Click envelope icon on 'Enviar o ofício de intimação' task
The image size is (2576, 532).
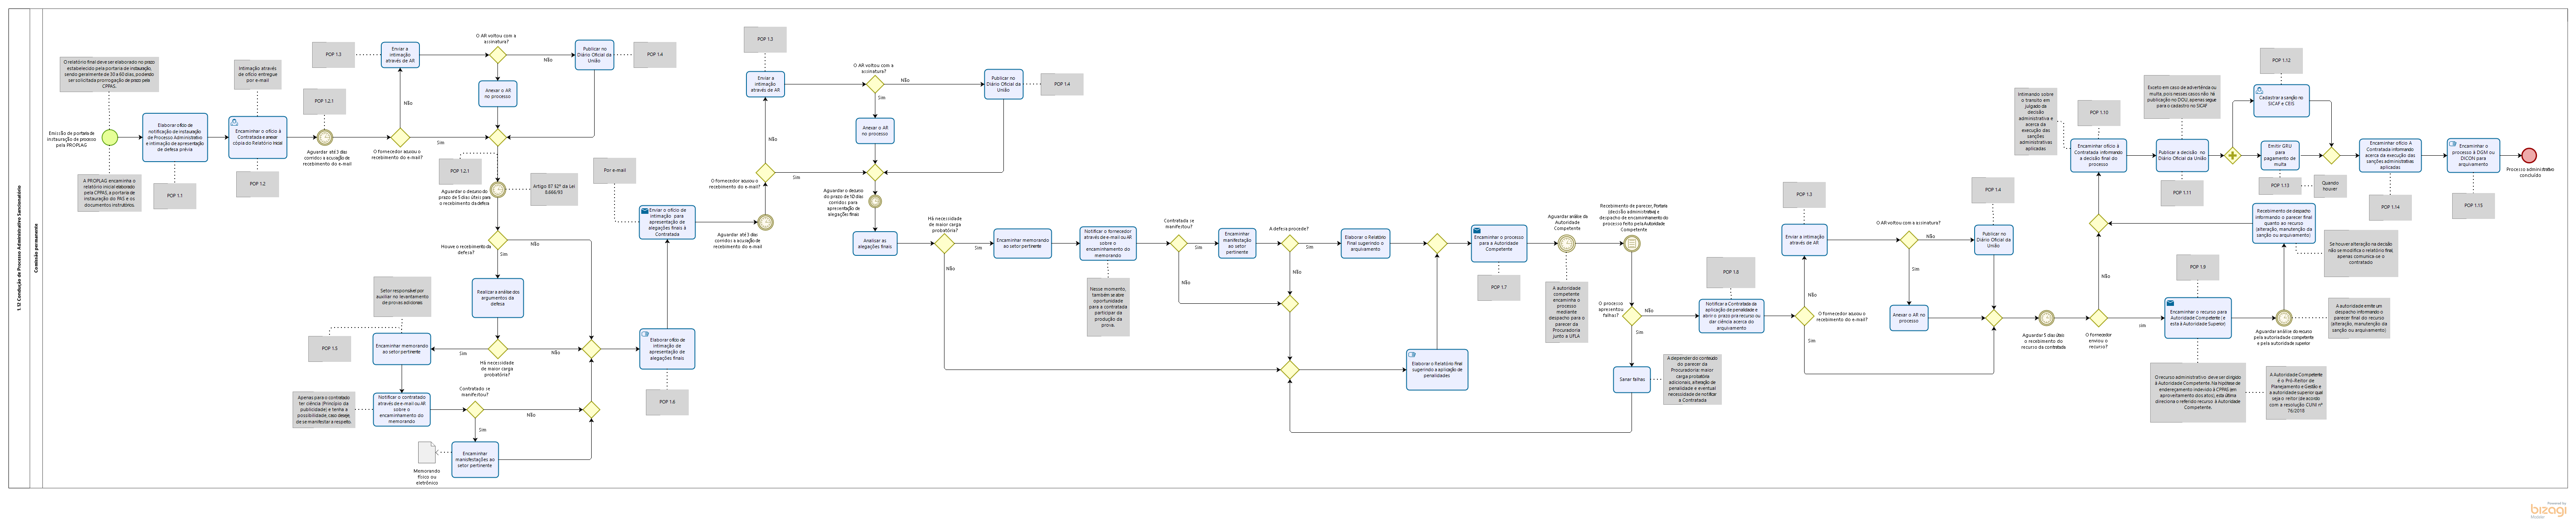[645, 211]
